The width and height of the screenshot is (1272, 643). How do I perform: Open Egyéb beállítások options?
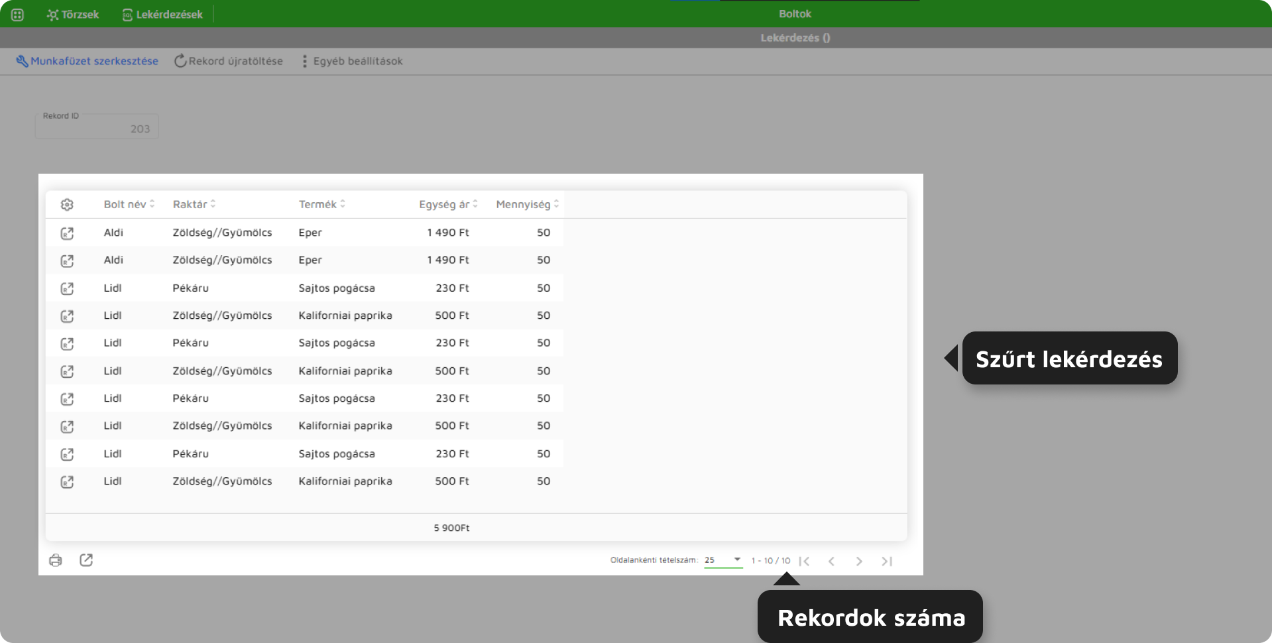(352, 61)
